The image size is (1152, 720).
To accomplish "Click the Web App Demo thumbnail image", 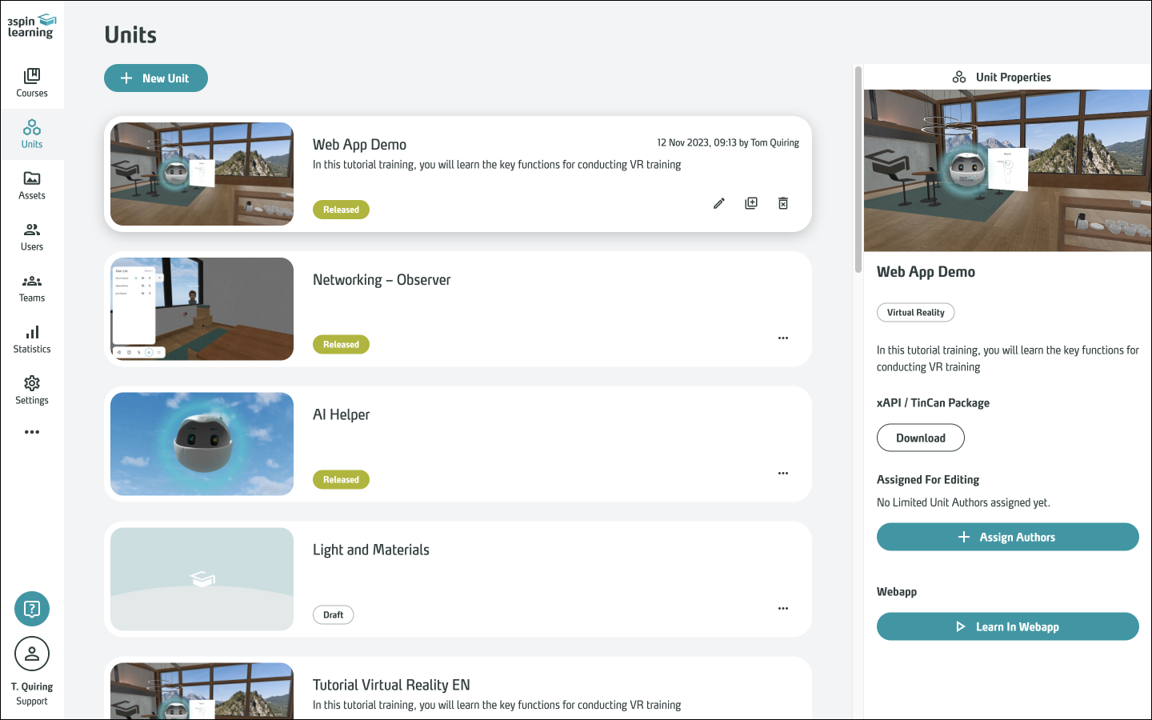I will (x=202, y=174).
